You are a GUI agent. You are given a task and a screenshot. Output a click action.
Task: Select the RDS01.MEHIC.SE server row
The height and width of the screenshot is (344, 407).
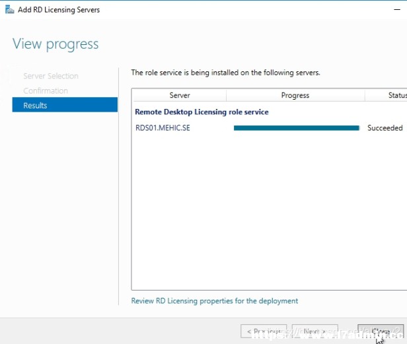[270, 128]
